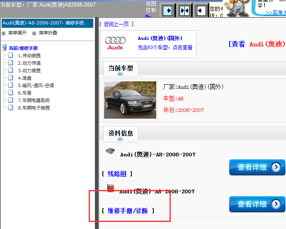The image size is (286, 229).
Task: Click the mechanic mascot image
Action: pyautogui.click(x=236, y=8)
